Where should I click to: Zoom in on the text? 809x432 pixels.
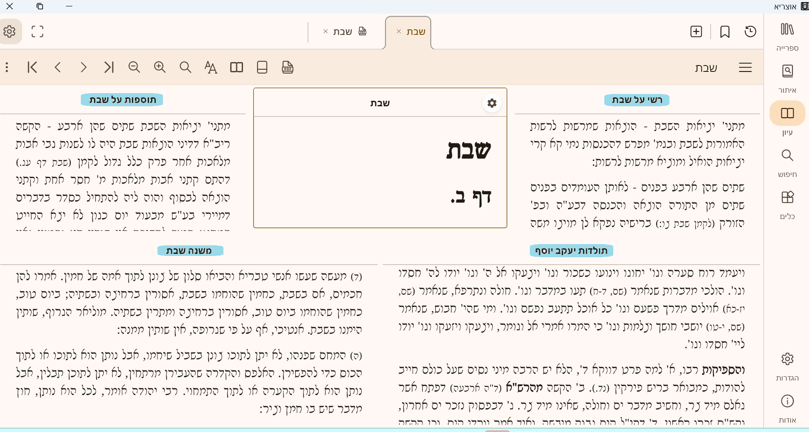(160, 67)
